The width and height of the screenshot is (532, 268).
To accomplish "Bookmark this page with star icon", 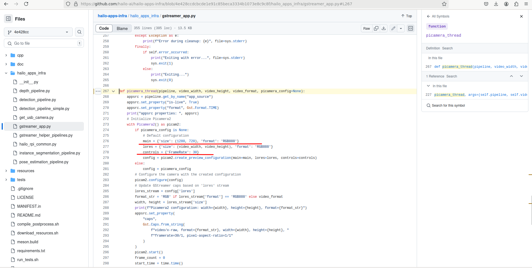I will pyautogui.click(x=444, y=4).
